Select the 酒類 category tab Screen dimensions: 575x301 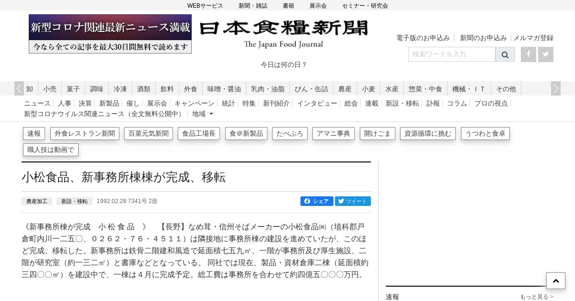[x=144, y=89]
